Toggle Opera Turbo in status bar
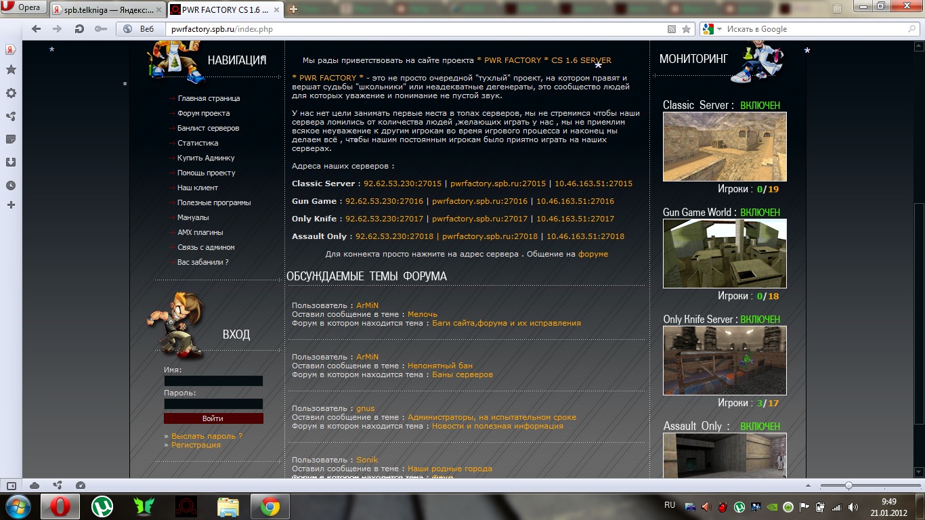Image resolution: width=925 pixels, height=520 pixels. pyautogui.click(x=81, y=485)
